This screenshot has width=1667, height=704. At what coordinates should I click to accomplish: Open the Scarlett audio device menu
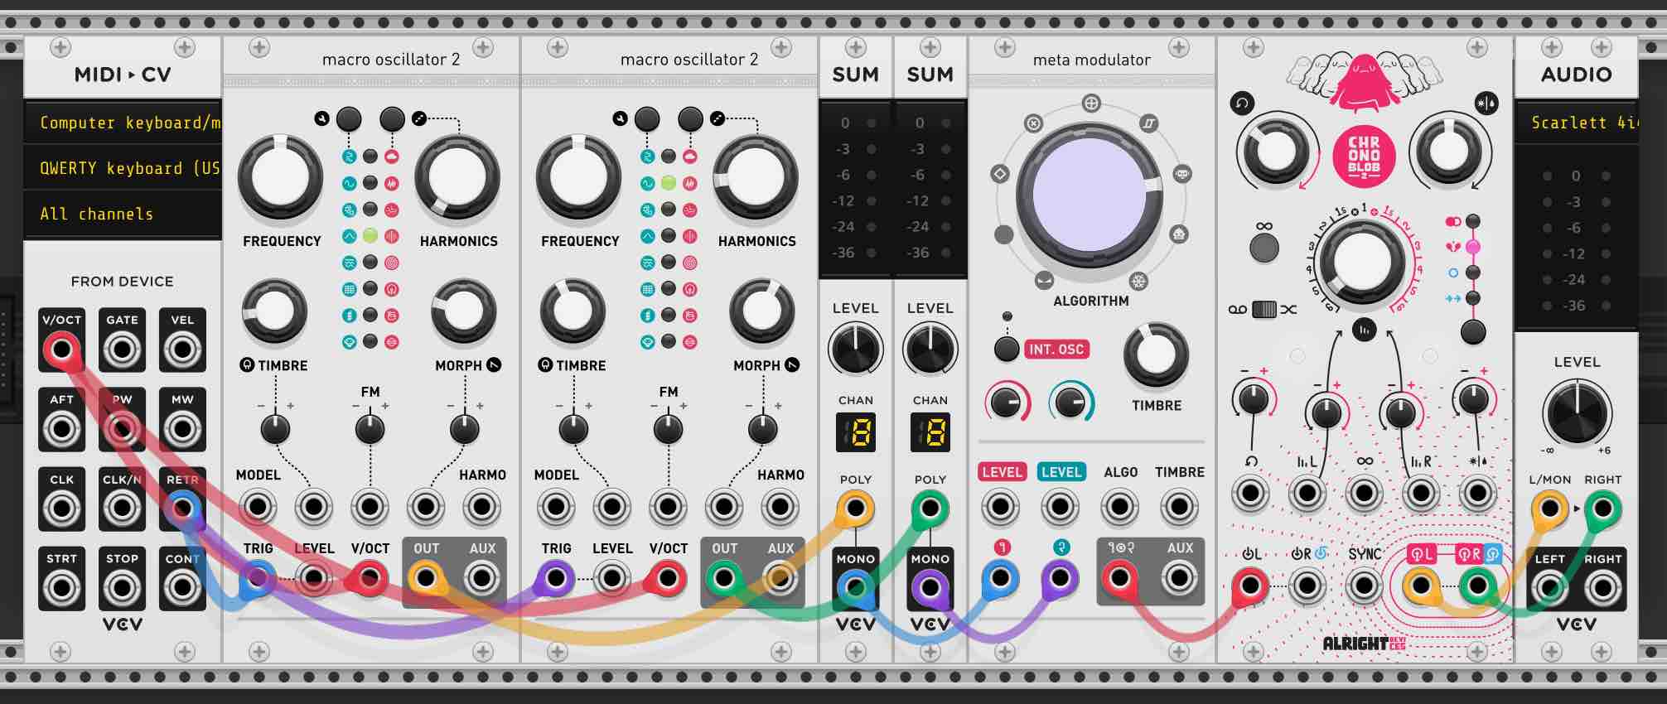[x=1576, y=123]
